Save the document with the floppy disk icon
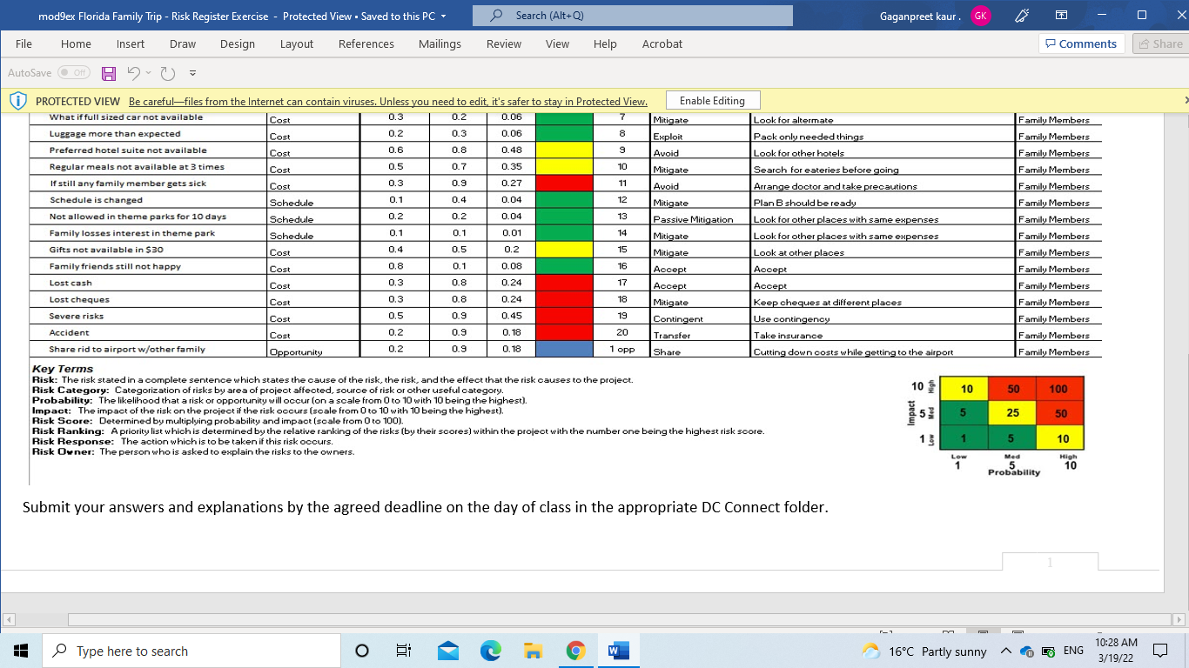The image size is (1189, 668). [109, 74]
